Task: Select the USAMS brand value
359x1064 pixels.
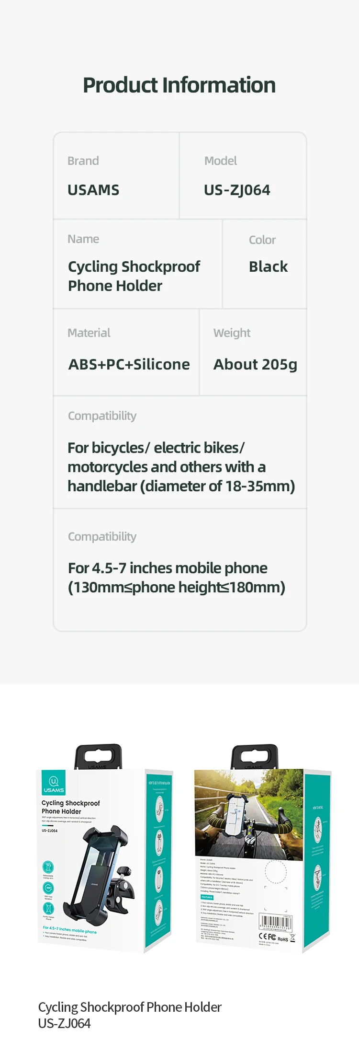Action: [x=93, y=190]
